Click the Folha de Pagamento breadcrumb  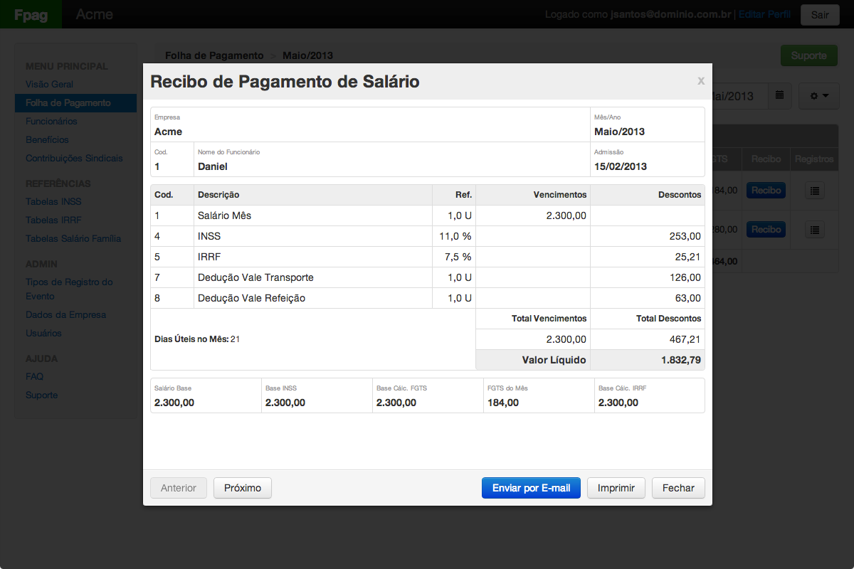214,55
